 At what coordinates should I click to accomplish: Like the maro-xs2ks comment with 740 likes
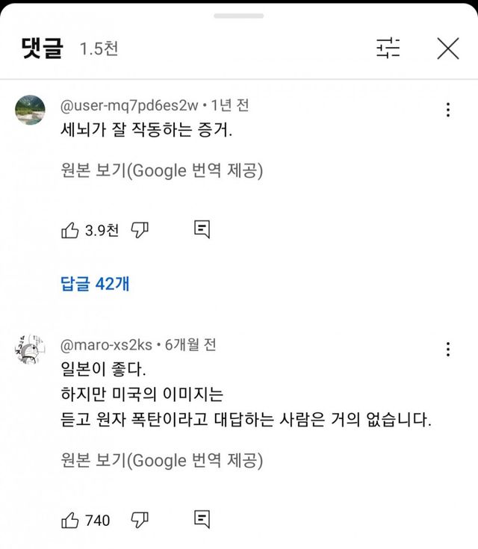pyautogui.click(x=70, y=519)
